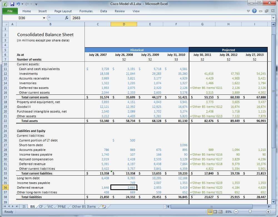
Task: Click the Minimize Ribbon caret icon
Action: pyautogui.click(x=248, y=11)
